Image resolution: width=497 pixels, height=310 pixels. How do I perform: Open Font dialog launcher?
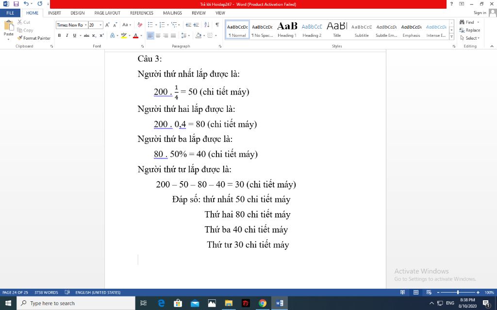pos(142,46)
